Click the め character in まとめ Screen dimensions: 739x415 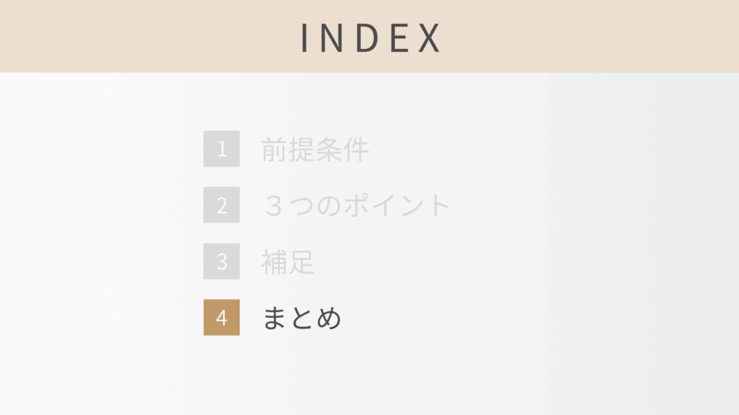[328, 318]
